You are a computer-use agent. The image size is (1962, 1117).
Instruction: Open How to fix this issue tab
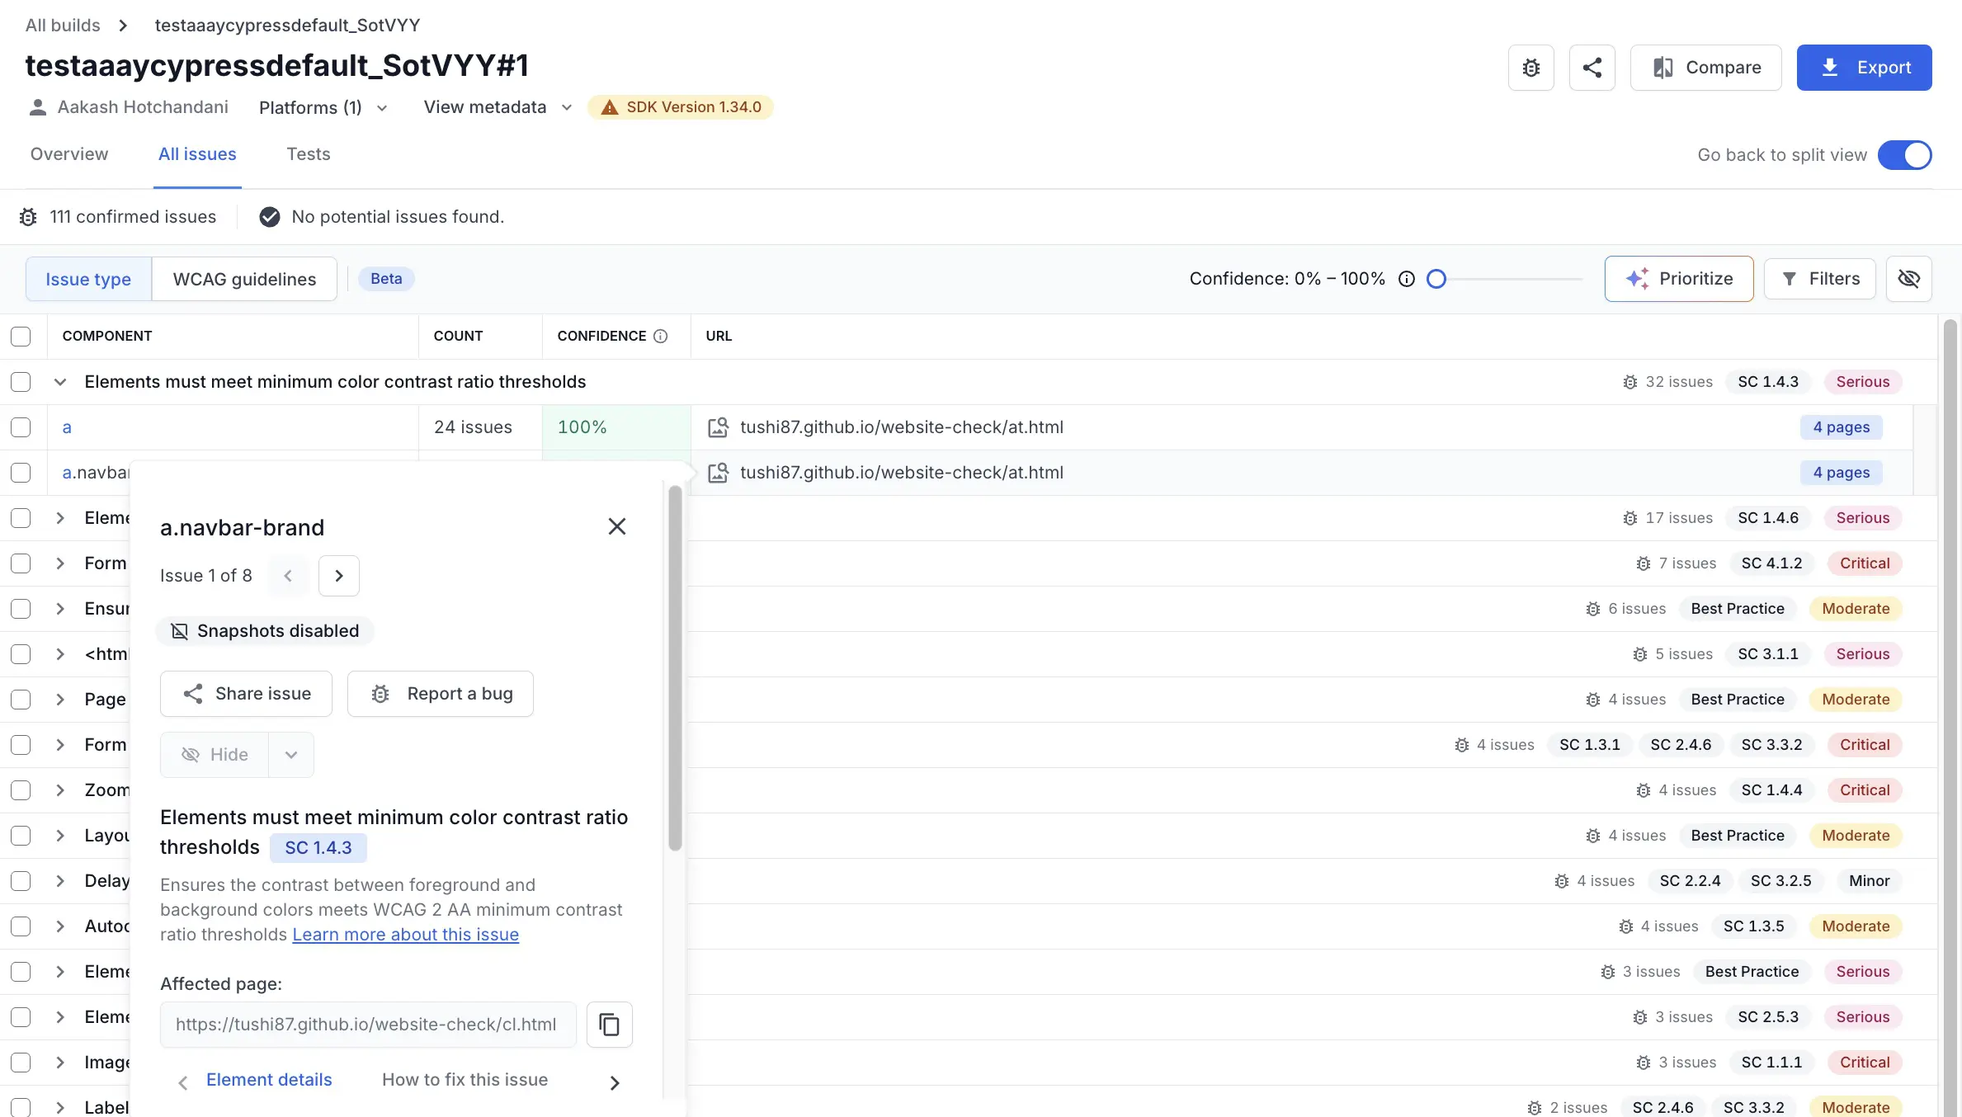(465, 1080)
